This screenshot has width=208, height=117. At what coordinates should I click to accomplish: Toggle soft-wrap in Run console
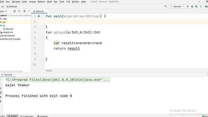pos(1,88)
